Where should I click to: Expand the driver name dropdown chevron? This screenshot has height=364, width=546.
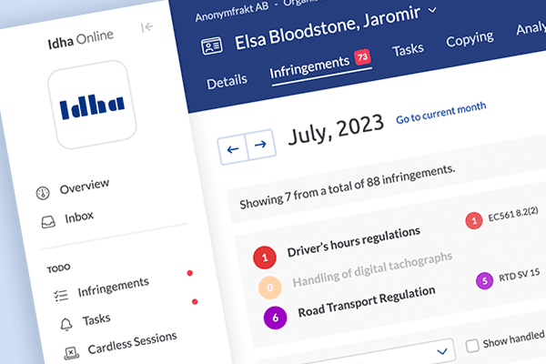[x=431, y=10]
